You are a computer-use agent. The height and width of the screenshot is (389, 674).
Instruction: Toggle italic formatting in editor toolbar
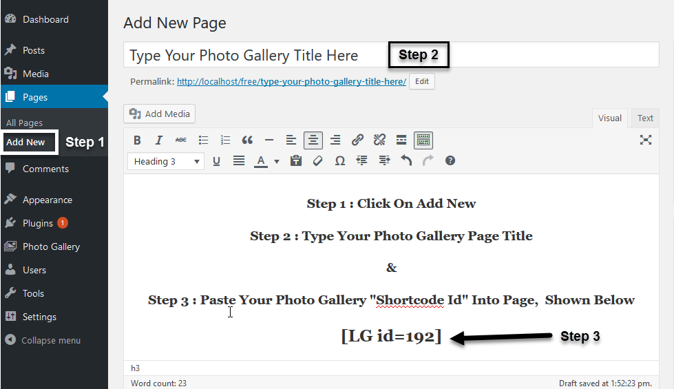click(x=159, y=140)
